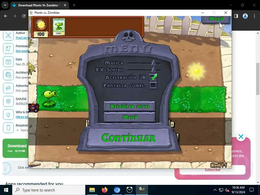The image size is (260, 195).
Task: Click the Requirements phone icon
Action: (8, 128)
